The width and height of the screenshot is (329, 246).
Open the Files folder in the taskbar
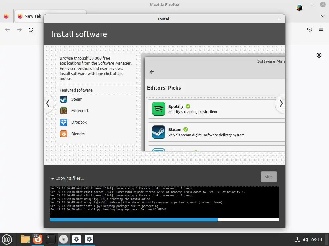25,239
